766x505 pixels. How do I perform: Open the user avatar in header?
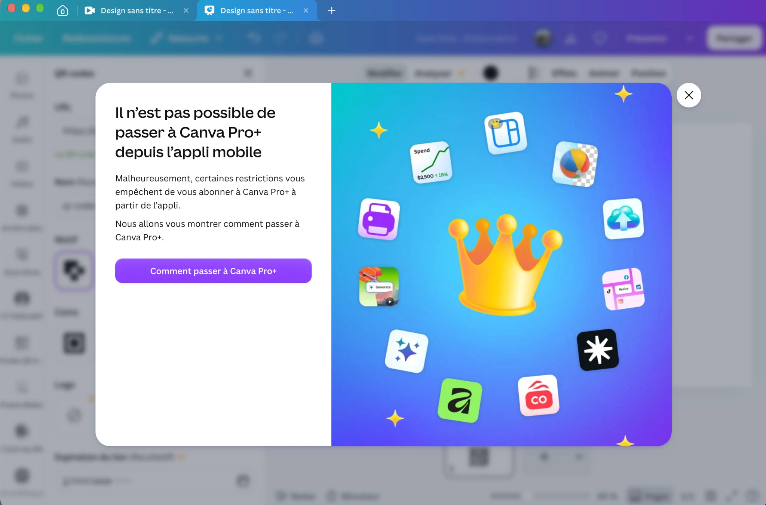pos(543,38)
